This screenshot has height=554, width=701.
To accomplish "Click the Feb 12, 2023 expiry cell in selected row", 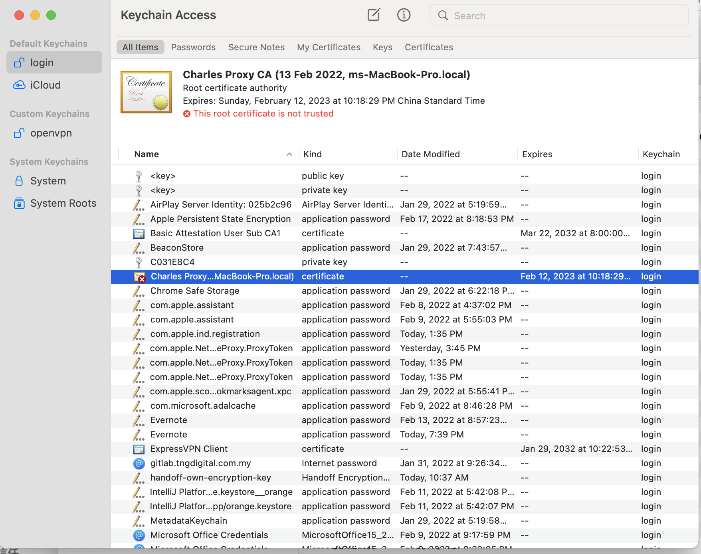I will [x=576, y=276].
